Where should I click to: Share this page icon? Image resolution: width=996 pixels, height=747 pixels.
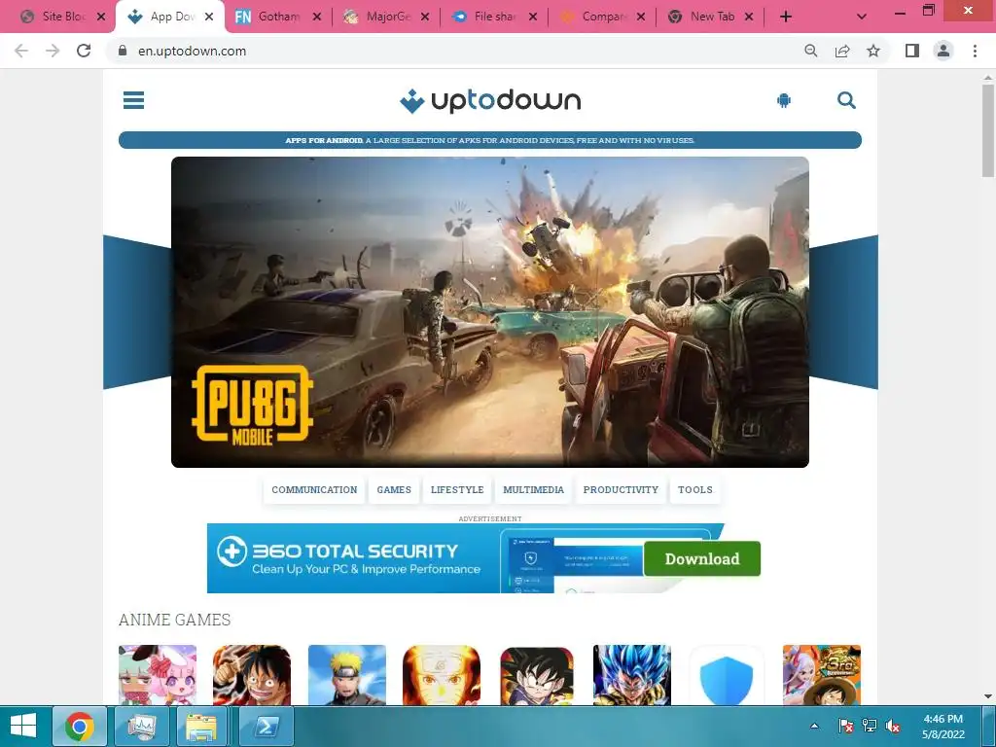(842, 51)
